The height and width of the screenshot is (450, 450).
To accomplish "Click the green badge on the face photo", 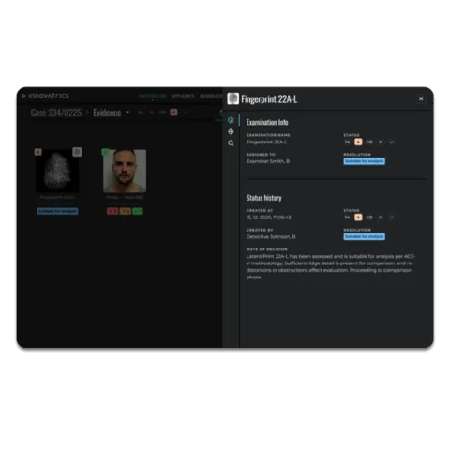I will tap(105, 152).
